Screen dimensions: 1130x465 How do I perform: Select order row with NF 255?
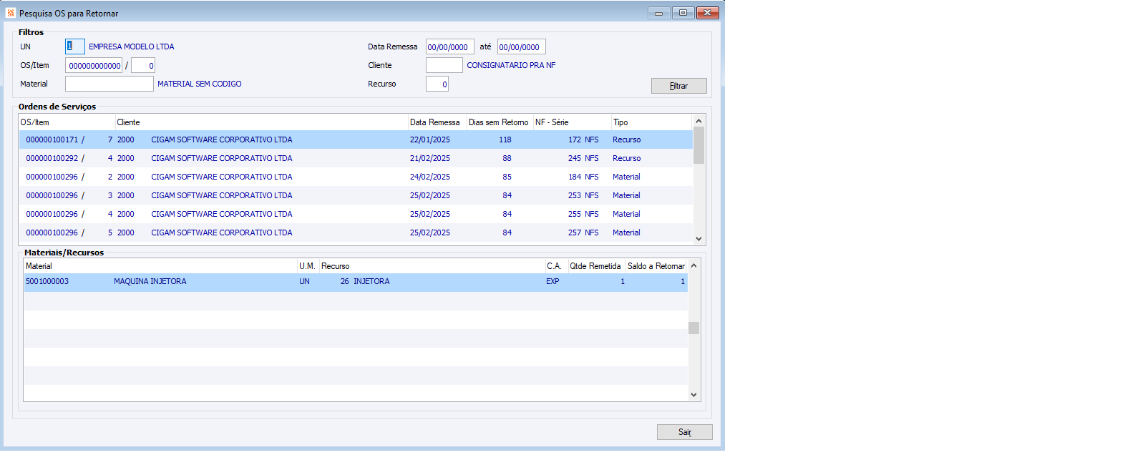point(356,214)
